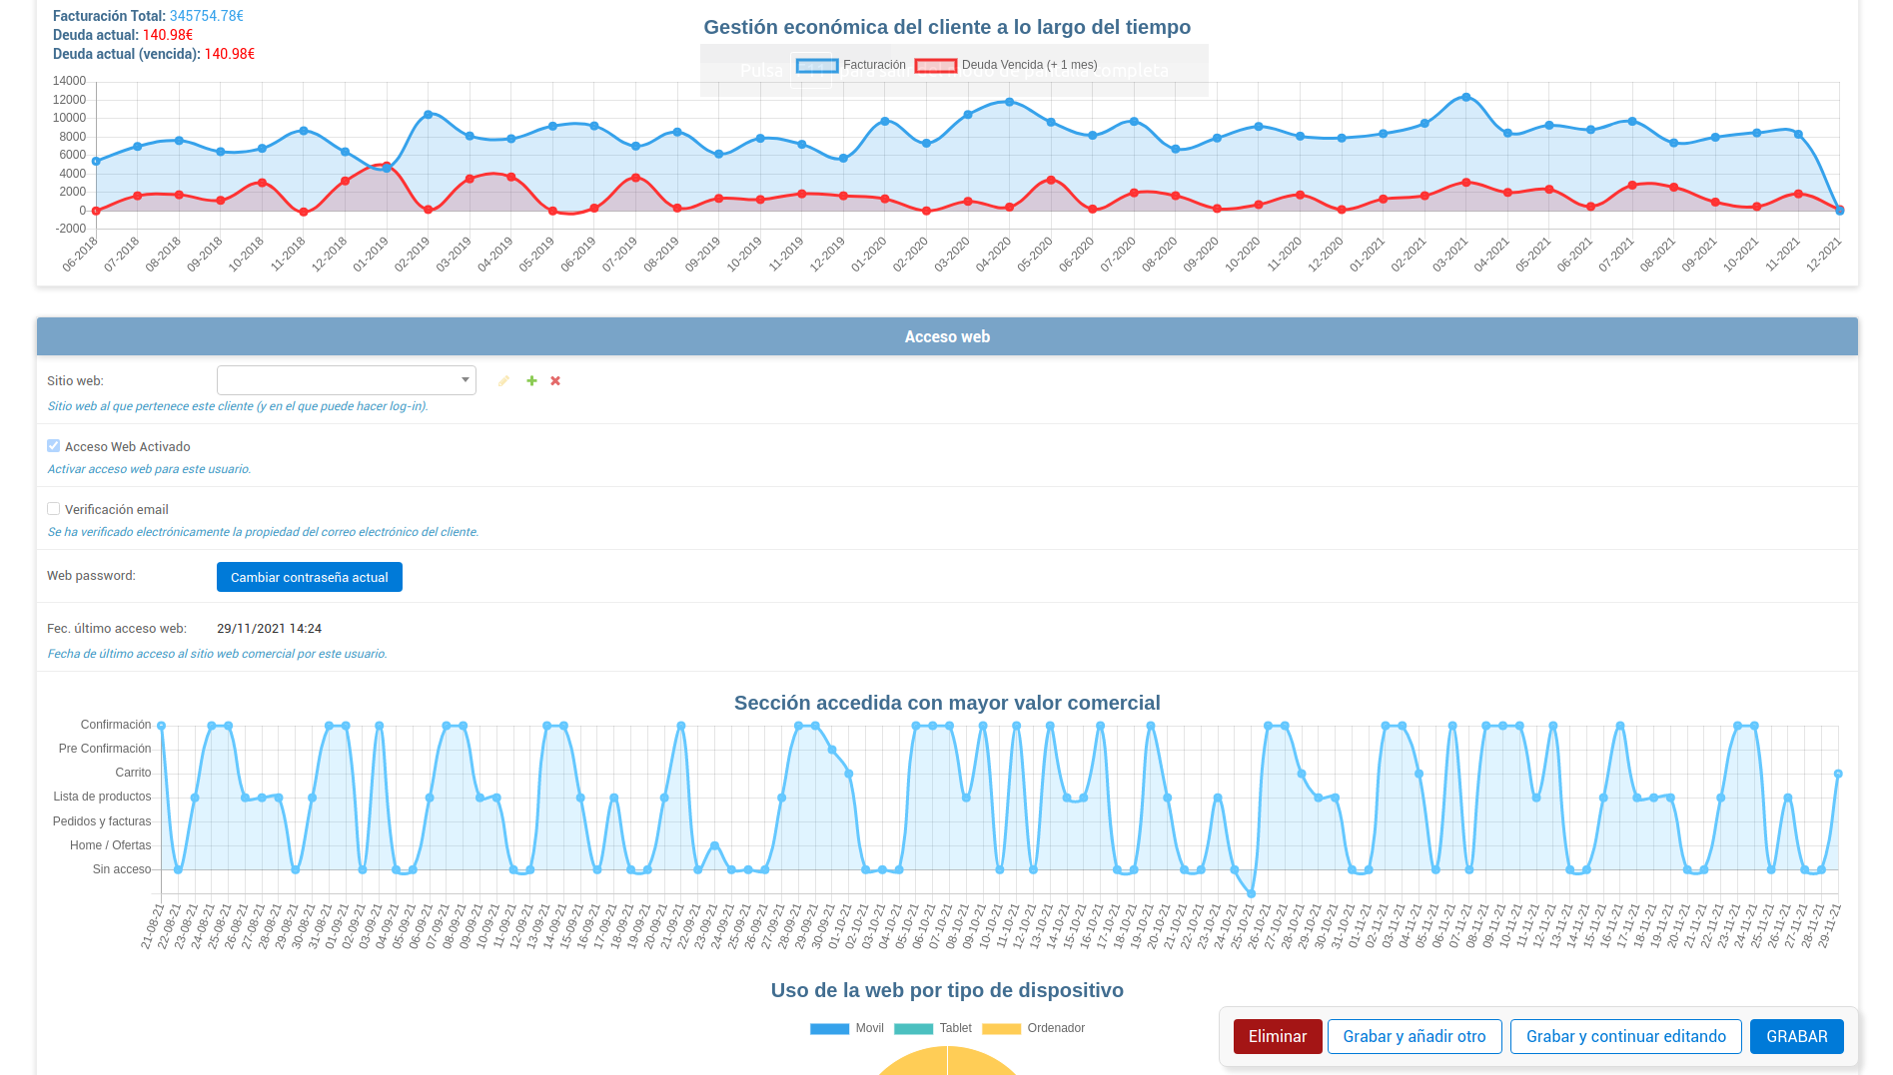Click the Facturación point at 06-2018

coord(96,161)
